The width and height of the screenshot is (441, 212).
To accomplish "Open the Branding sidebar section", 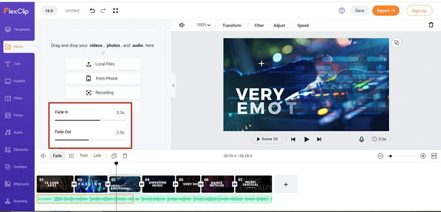I will [17, 201].
